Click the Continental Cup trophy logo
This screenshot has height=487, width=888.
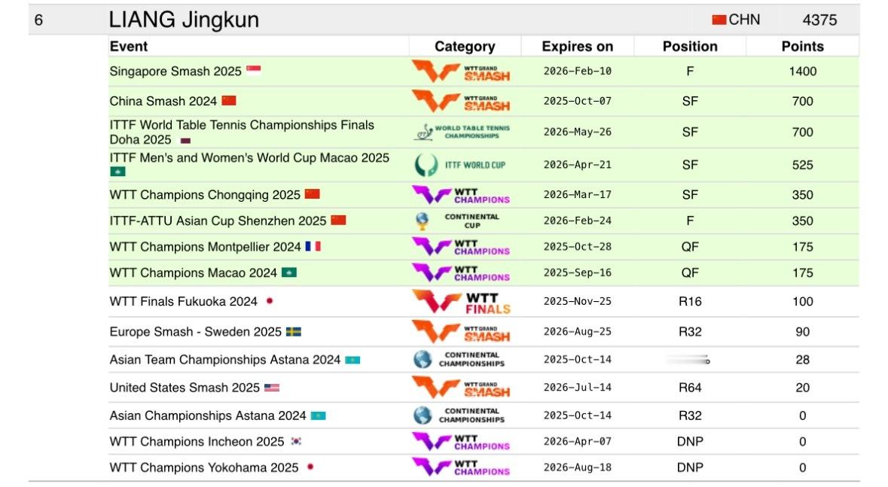pos(456,221)
